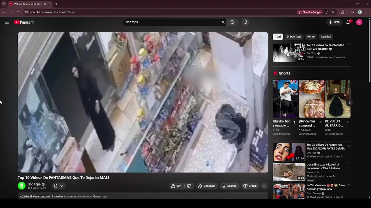
Task: Open the Hijastro, hijo y espacio short
Action: click(x=285, y=99)
